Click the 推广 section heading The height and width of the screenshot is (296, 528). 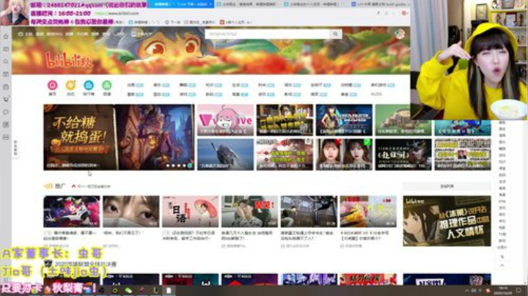click(59, 186)
